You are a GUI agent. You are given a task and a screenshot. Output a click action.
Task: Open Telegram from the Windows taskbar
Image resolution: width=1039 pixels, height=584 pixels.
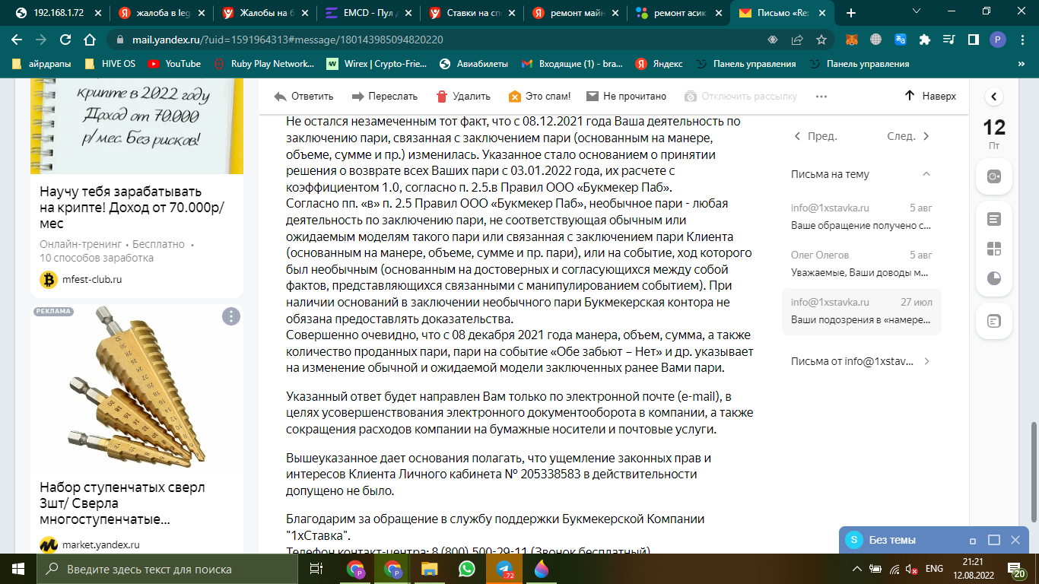(x=504, y=569)
